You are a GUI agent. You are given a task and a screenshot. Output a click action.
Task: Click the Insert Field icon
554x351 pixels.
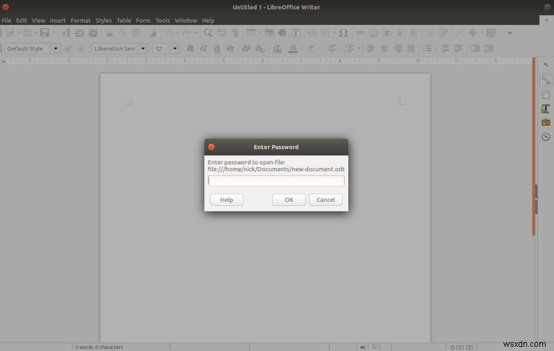point(325,32)
